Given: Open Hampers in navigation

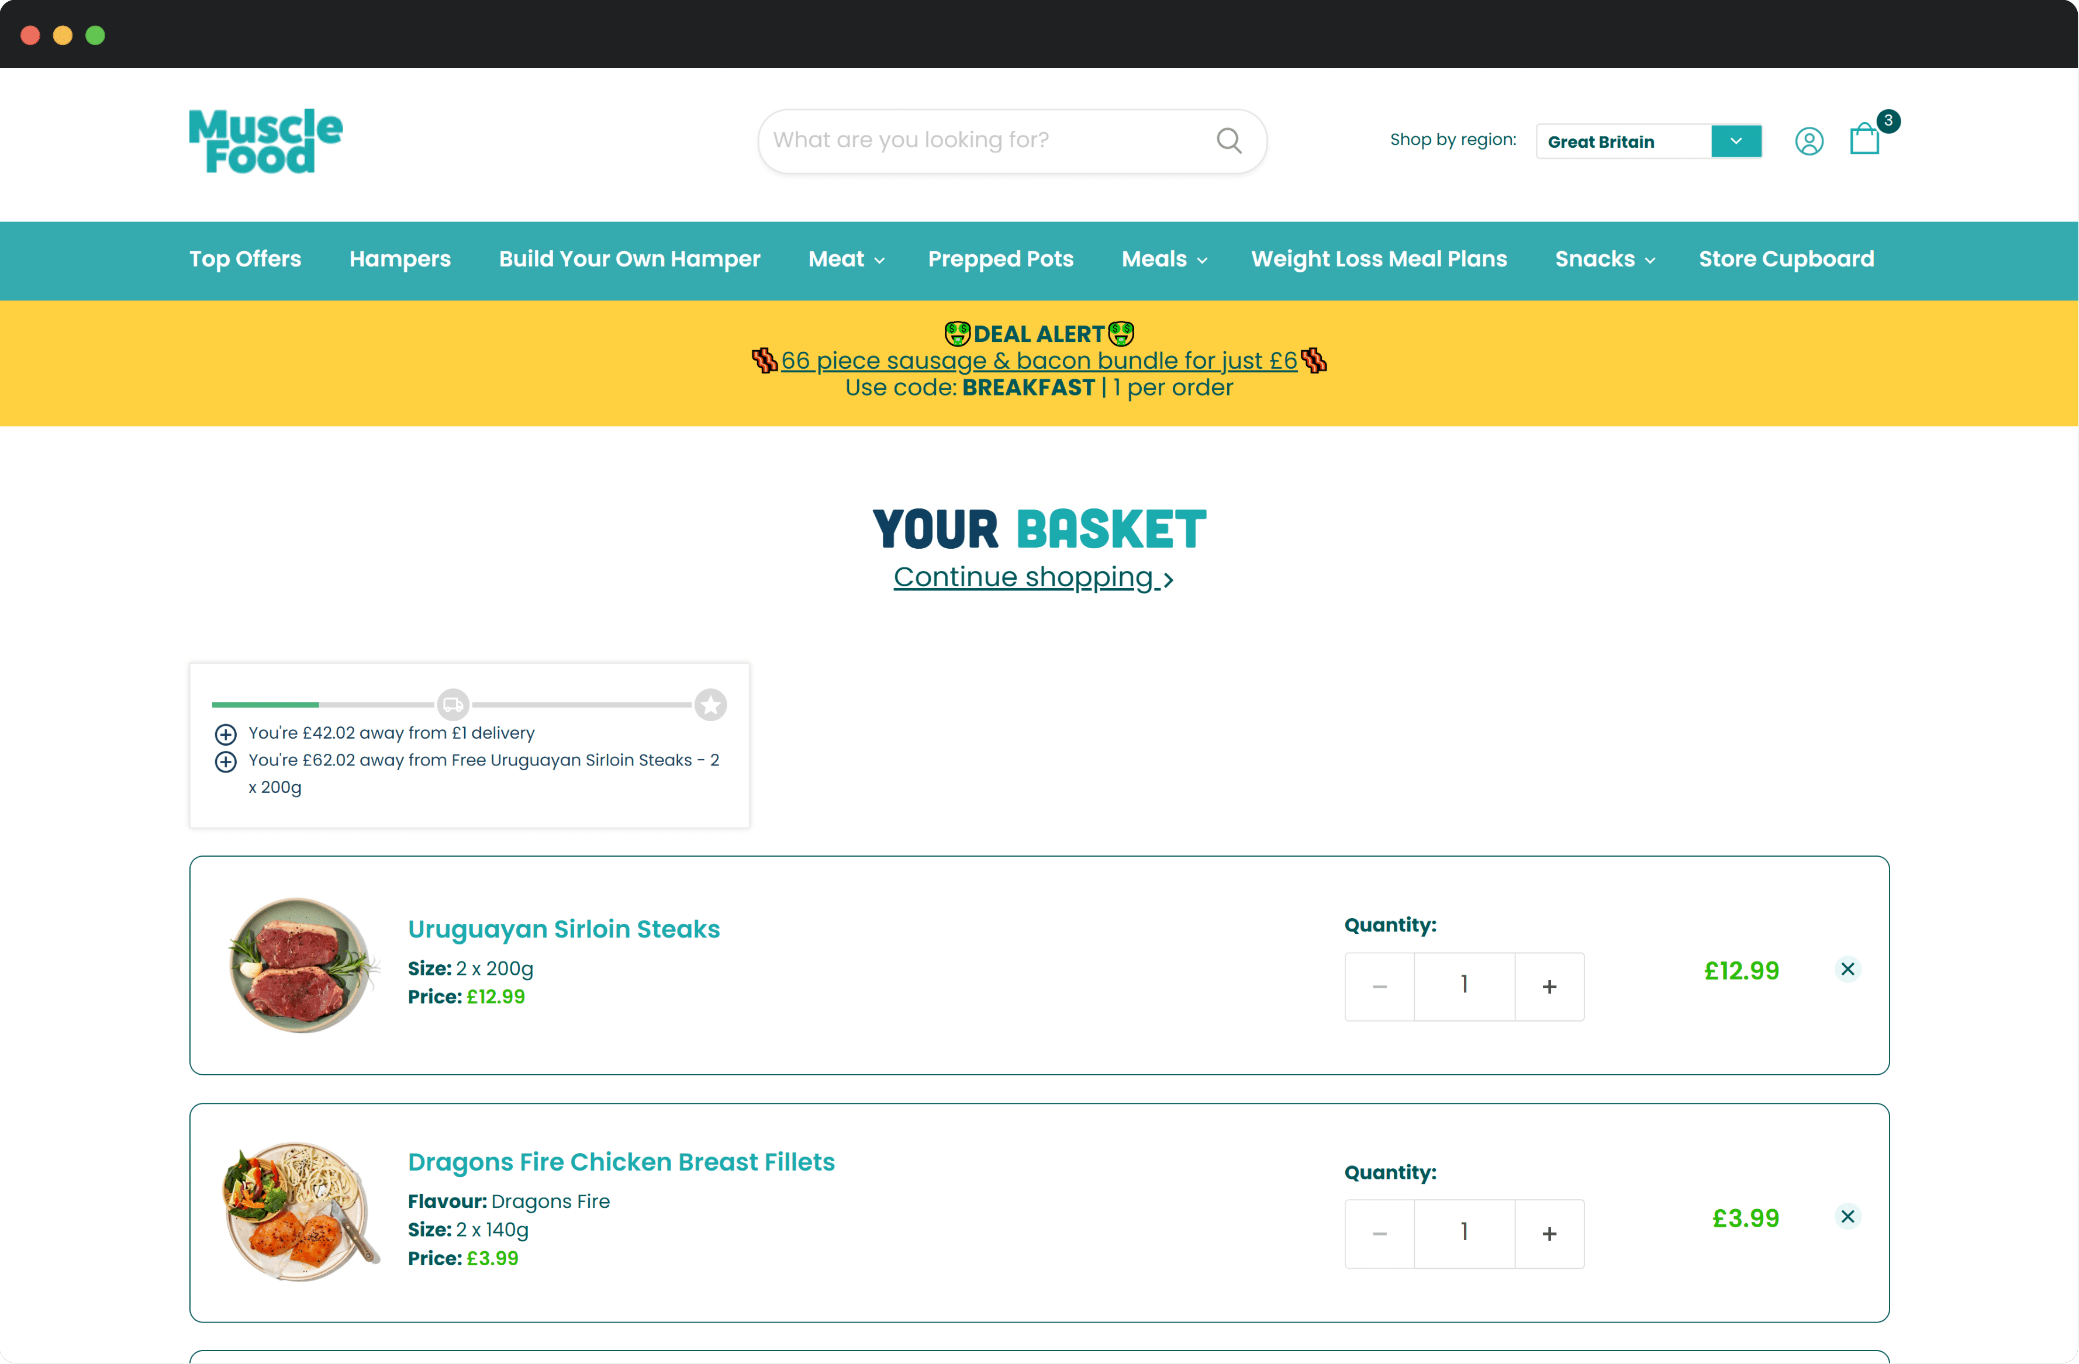Looking at the screenshot, I should (400, 259).
